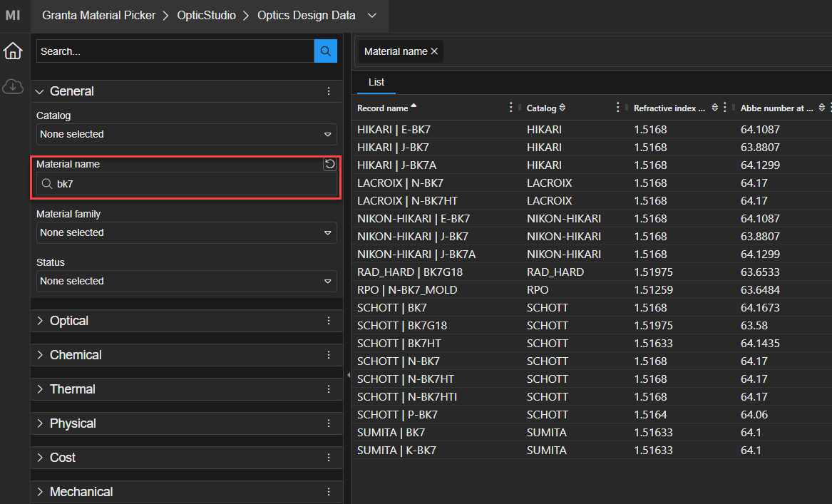Image resolution: width=832 pixels, height=504 pixels.
Task: Open Cost section options menu
Action: (329, 458)
